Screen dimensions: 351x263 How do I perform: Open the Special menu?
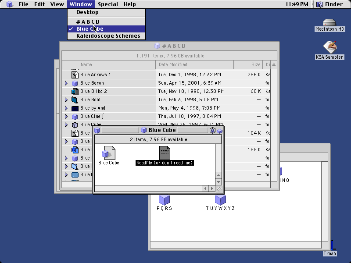(x=108, y=4)
